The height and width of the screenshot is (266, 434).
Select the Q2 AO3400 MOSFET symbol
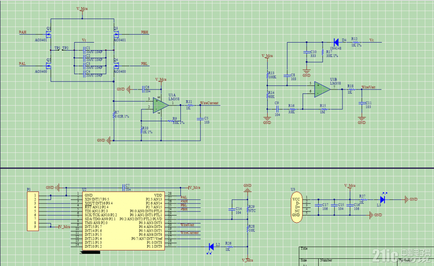[49, 66]
